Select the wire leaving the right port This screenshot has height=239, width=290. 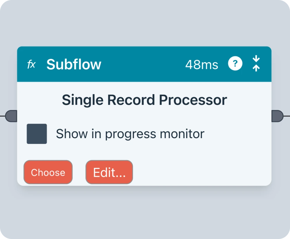(x=287, y=116)
